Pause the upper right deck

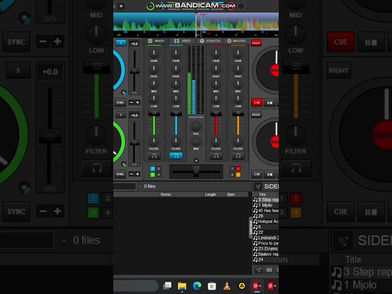[x=269, y=103]
